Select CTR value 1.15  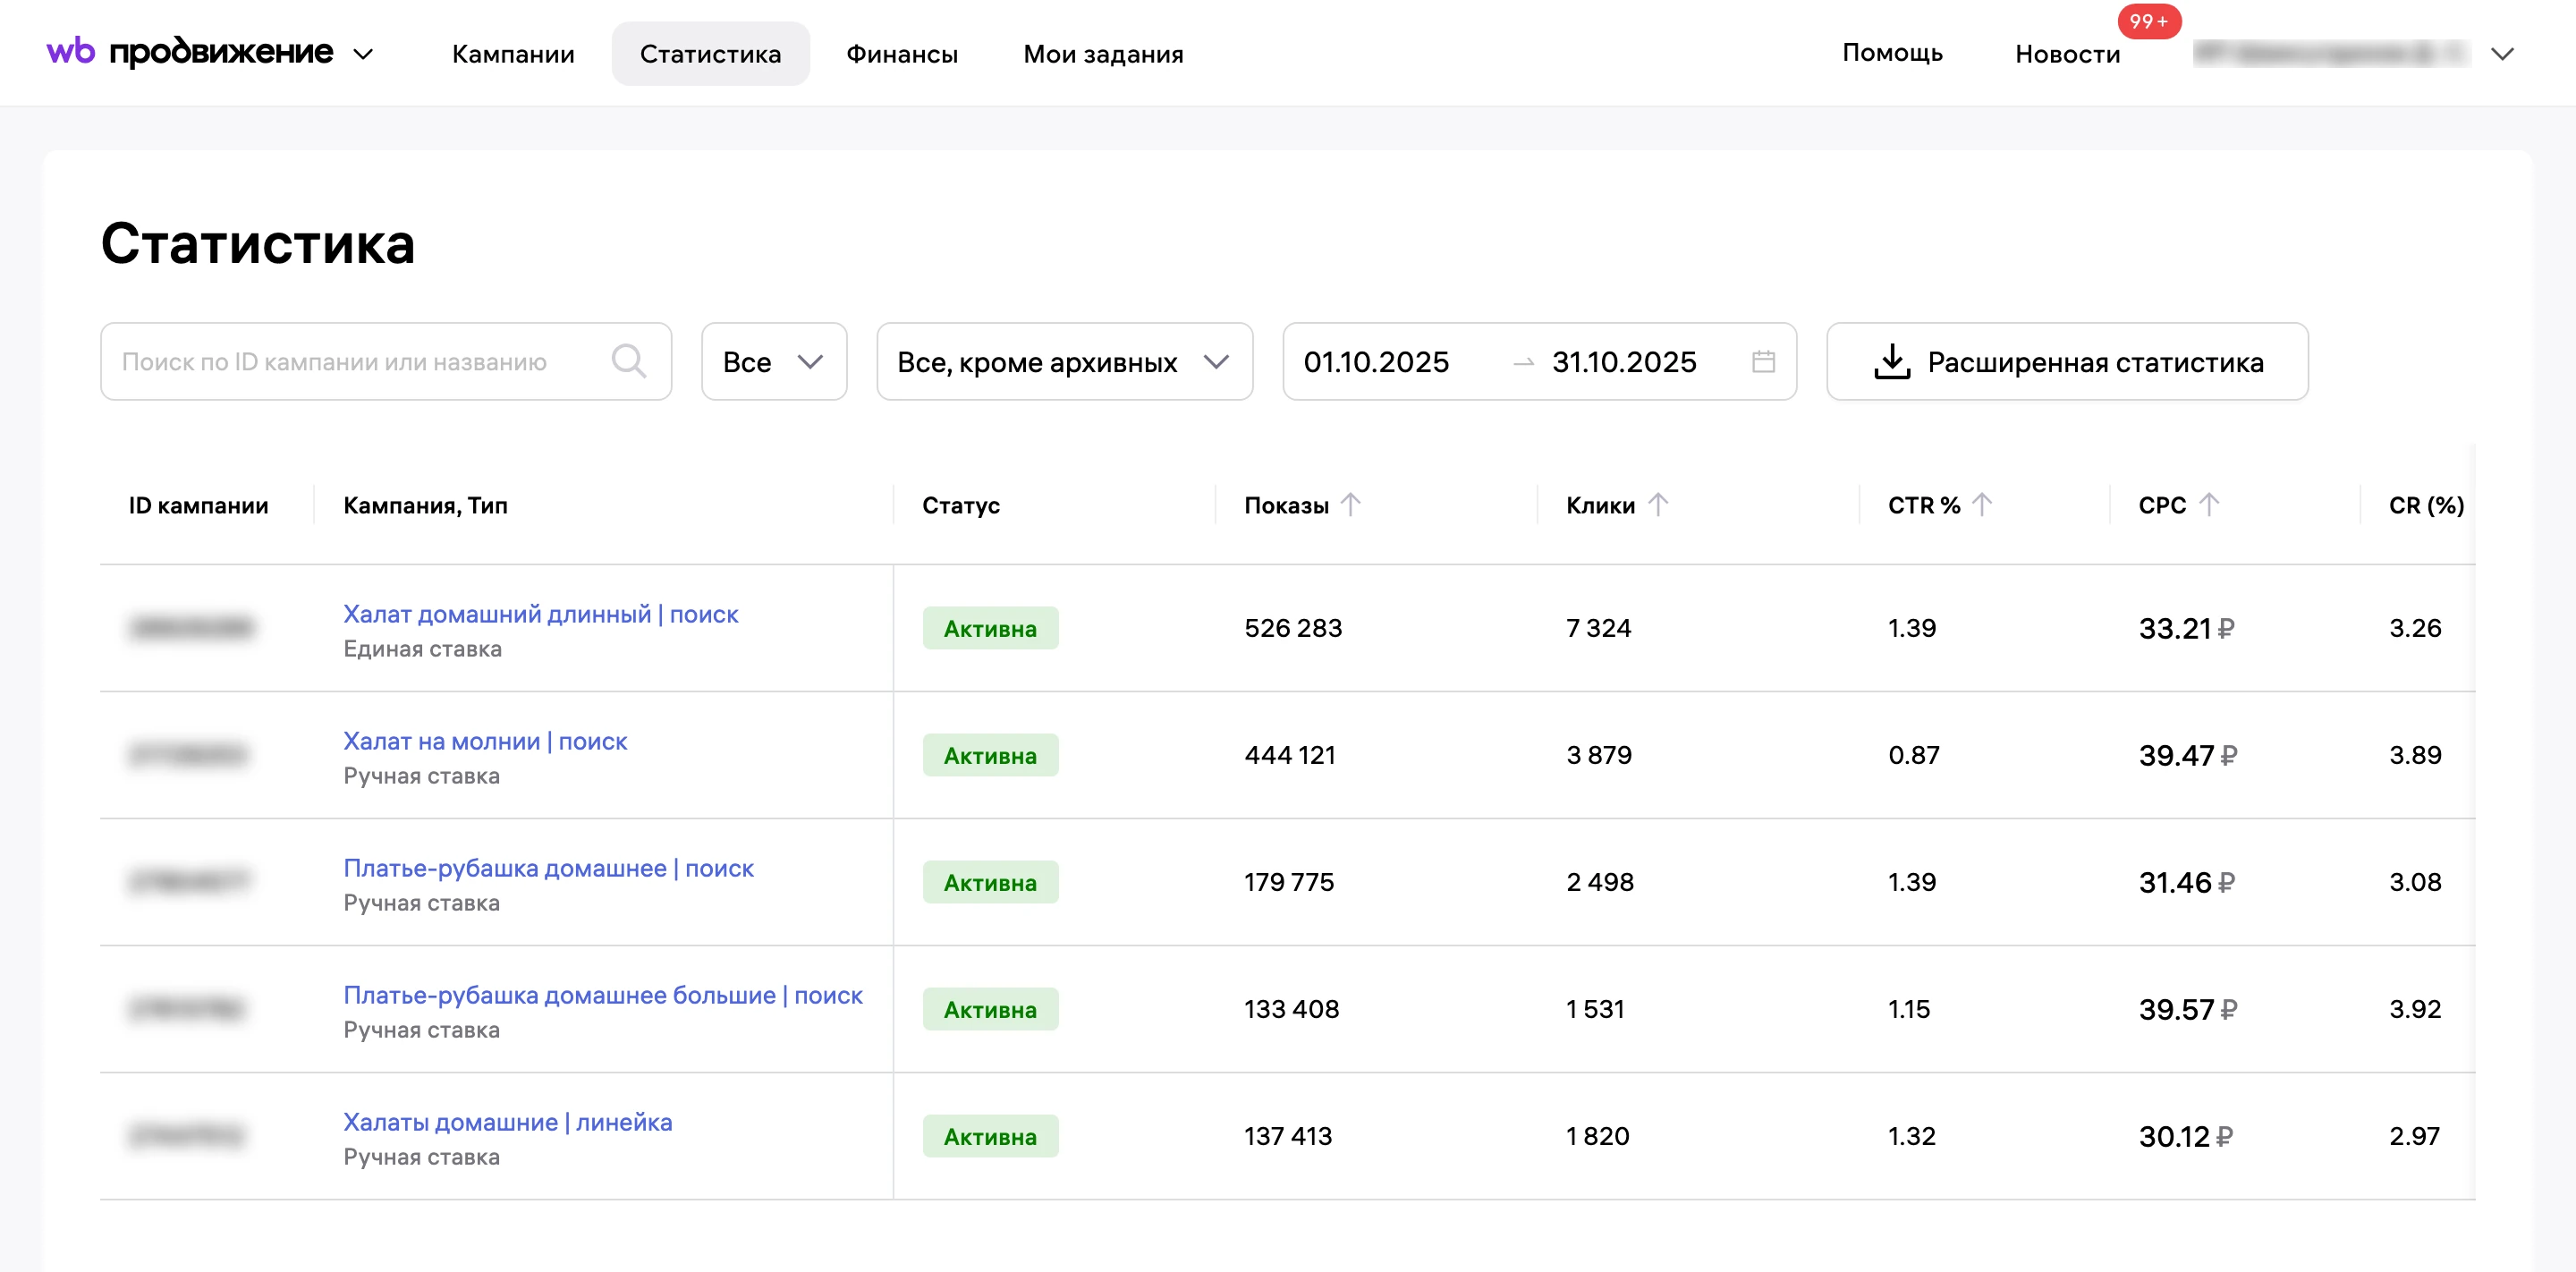(1908, 1009)
